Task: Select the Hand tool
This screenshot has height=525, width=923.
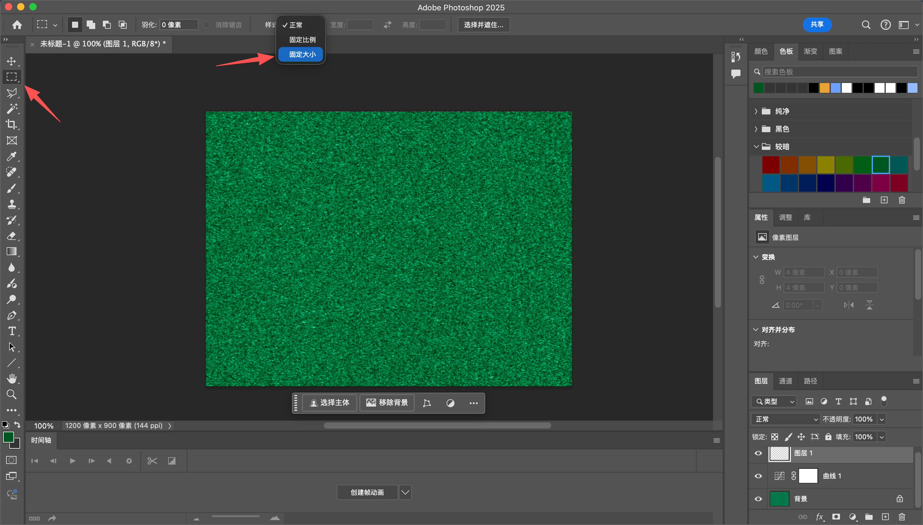Action: [x=12, y=378]
